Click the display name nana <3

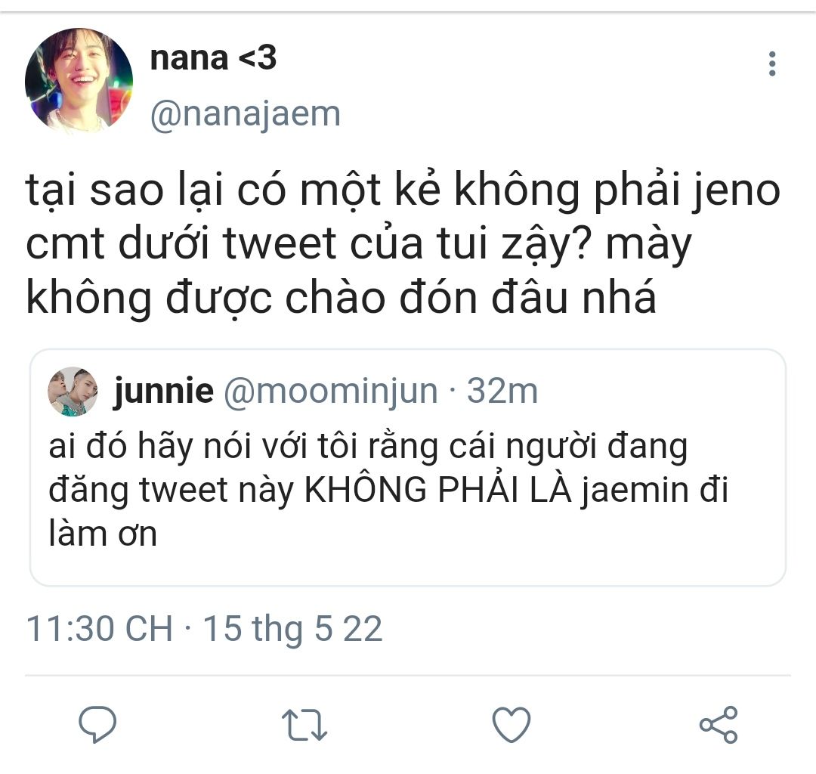213,57
